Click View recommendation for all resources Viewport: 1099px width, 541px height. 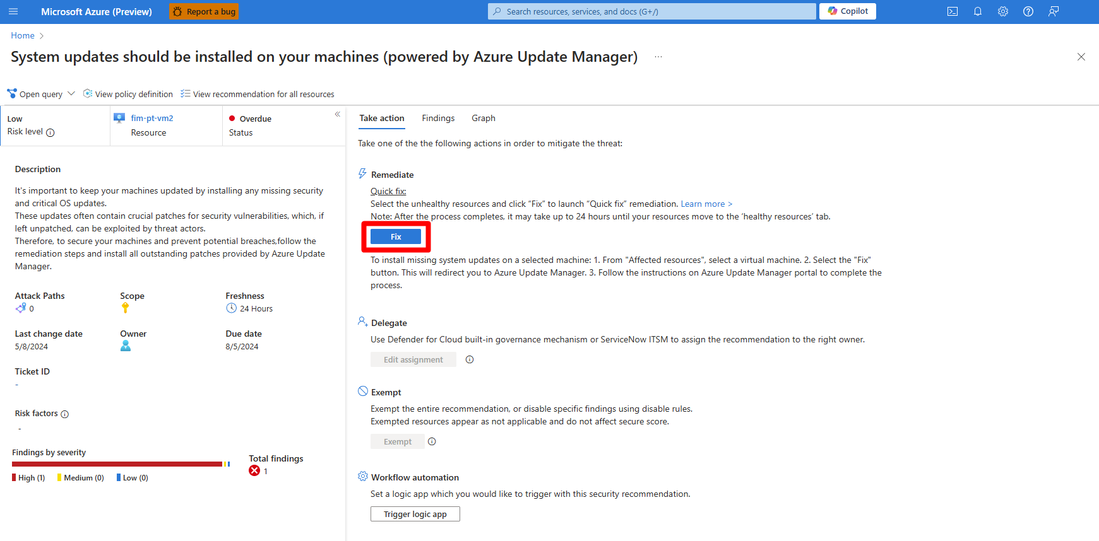tap(258, 94)
